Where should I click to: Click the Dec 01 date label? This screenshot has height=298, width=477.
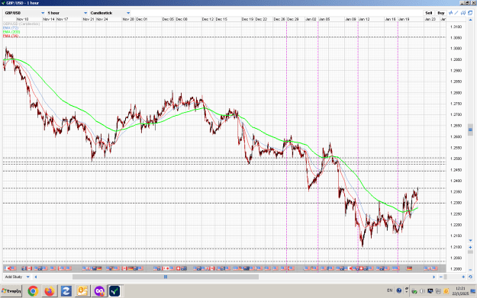pos(142,19)
